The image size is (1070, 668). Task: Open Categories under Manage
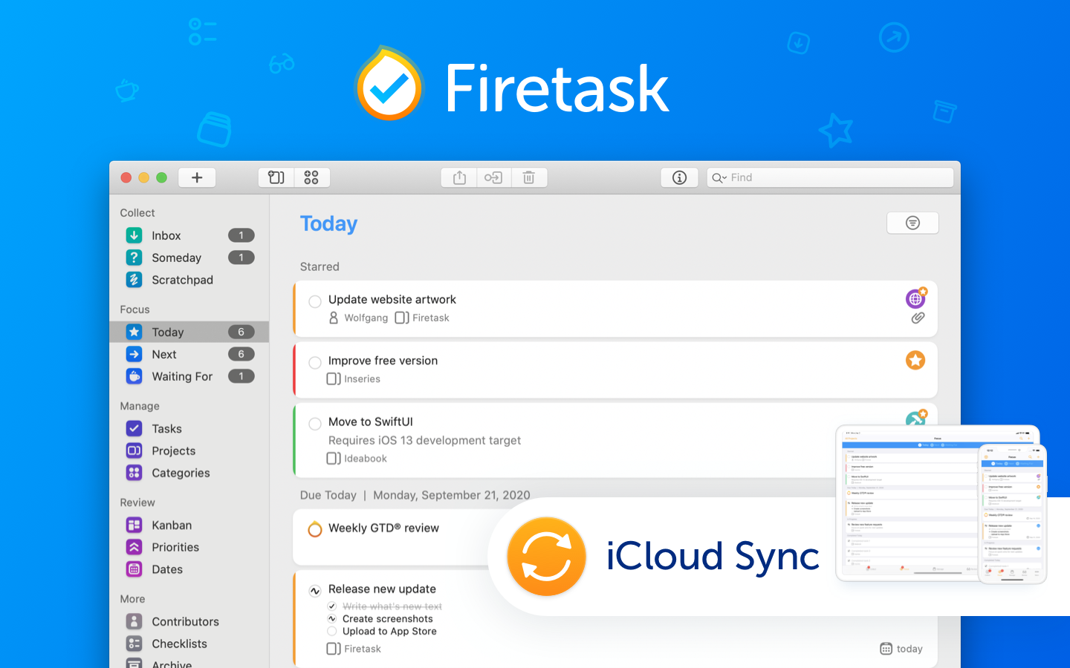coord(189,473)
